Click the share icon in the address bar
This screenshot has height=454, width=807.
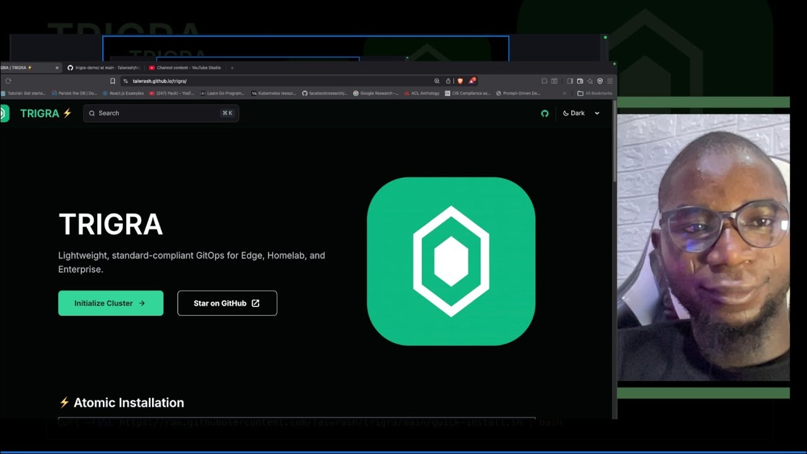point(448,81)
